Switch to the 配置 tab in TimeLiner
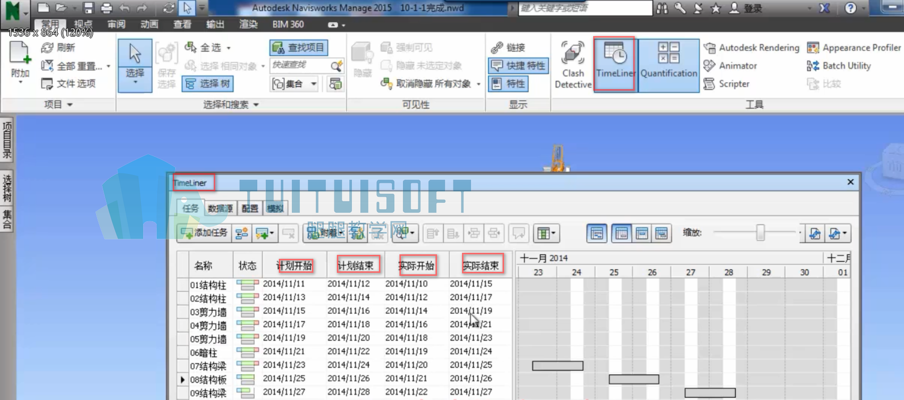This screenshot has width=904, height=400. pos(250,208)
